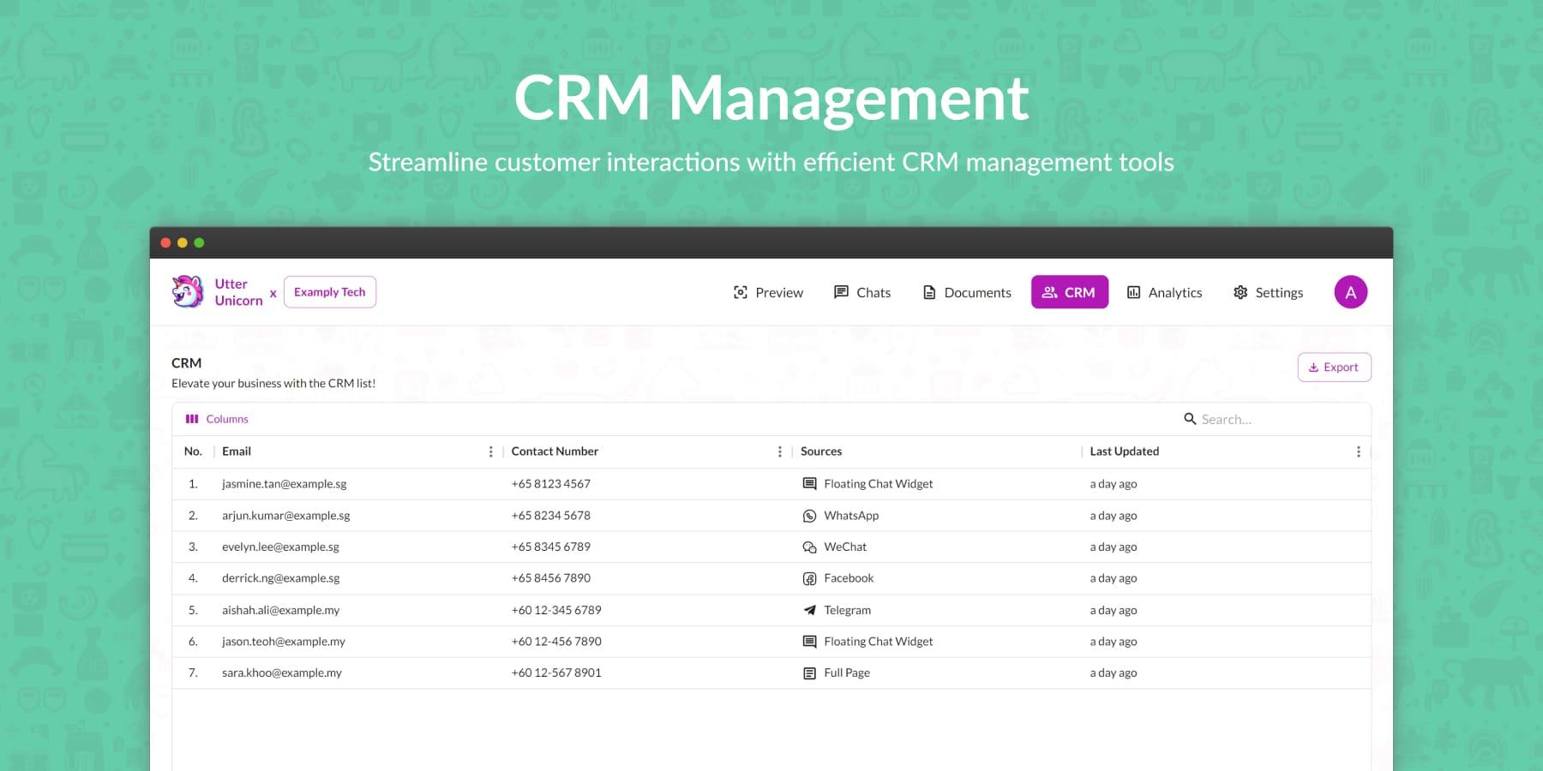Click the WhatsApp source icon
This screenshot has height=771, width=1543.
tap(809, 516)
